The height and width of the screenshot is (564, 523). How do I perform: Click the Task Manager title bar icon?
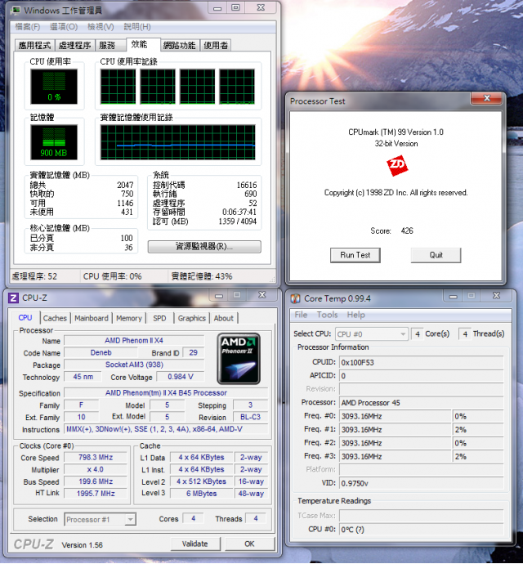16,11
